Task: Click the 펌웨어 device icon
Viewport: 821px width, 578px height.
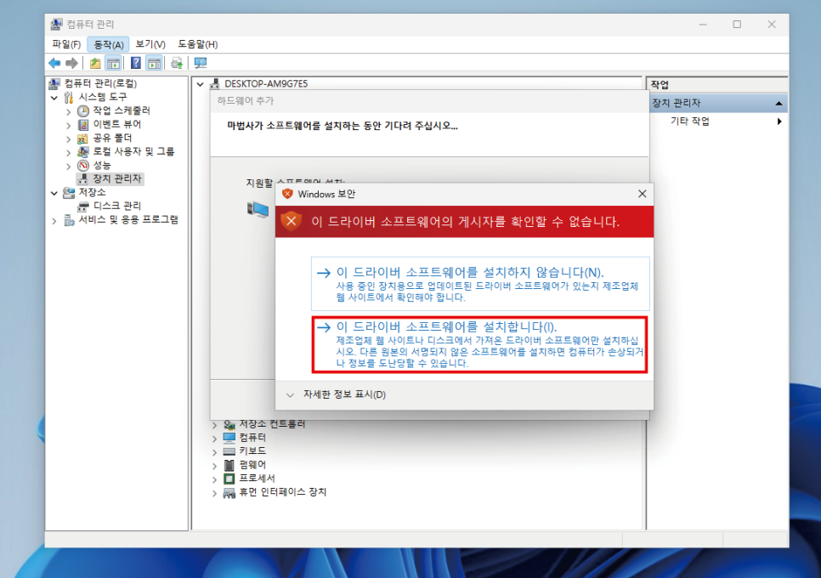Action: coord(229,465)
